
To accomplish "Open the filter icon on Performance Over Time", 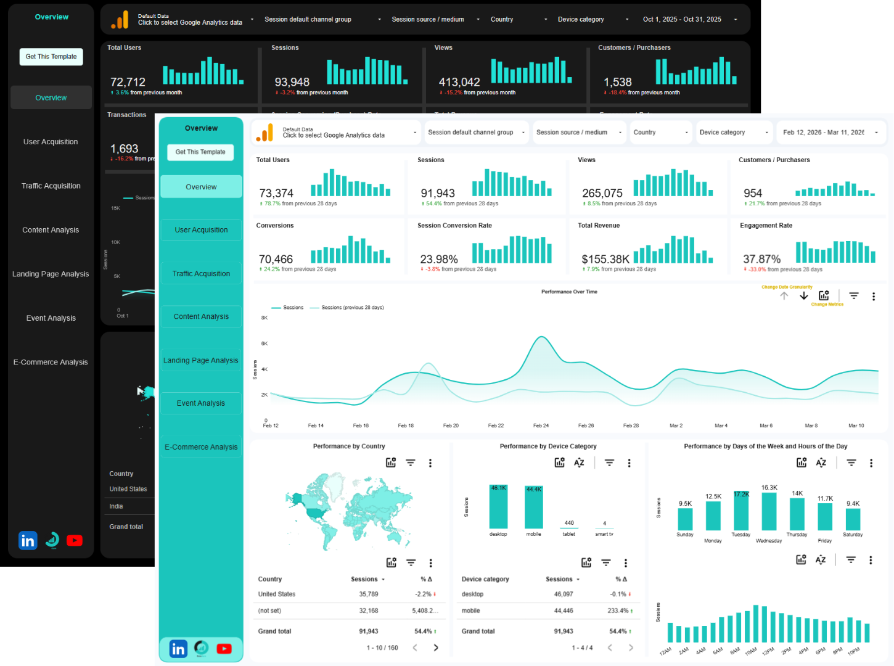I will 854,296.
